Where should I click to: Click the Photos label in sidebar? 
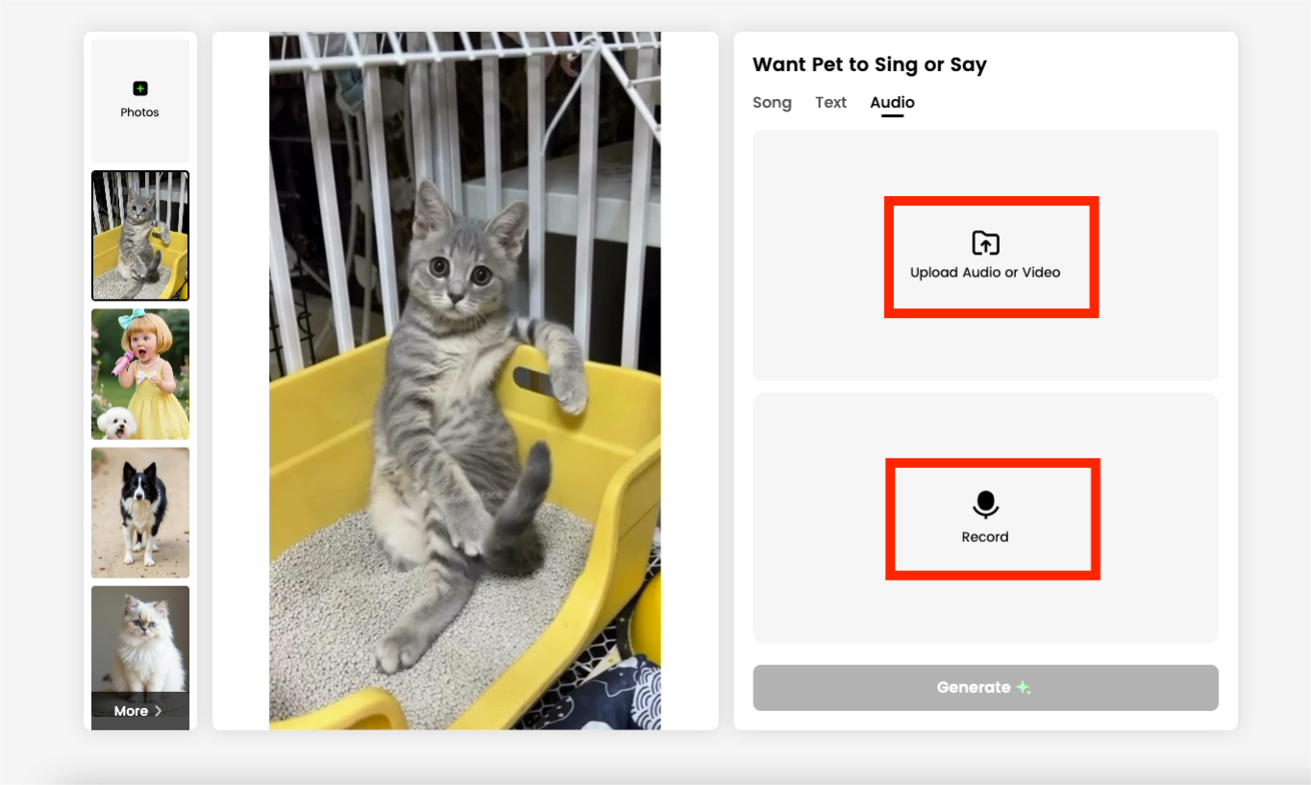(x=140, y=112)
